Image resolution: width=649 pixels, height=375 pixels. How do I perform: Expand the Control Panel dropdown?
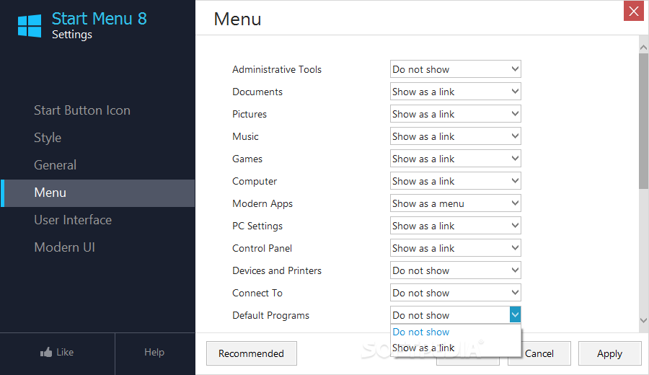click(455, 248)
